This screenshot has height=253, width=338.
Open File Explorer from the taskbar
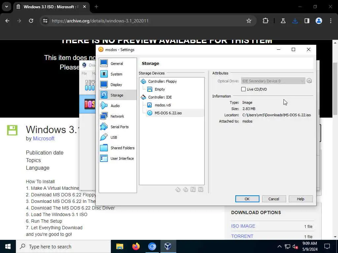[119, 246]
